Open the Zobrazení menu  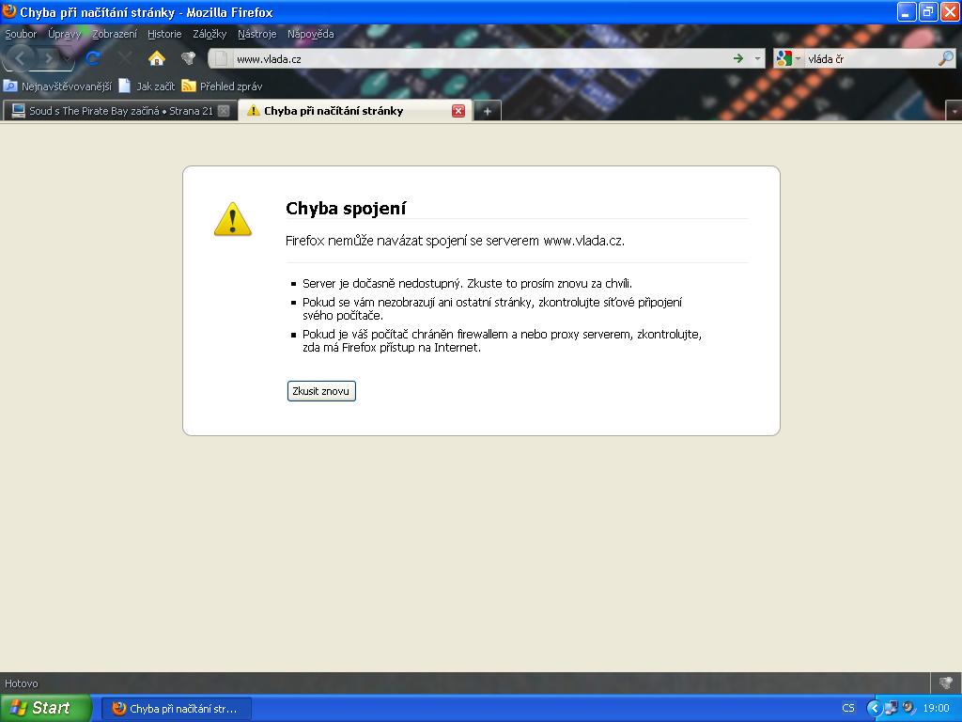coord(114,34)
